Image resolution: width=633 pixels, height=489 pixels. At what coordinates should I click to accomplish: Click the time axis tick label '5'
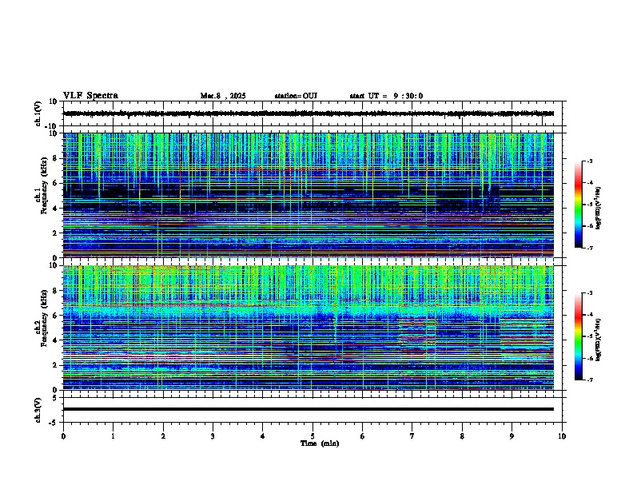point(313,436)
